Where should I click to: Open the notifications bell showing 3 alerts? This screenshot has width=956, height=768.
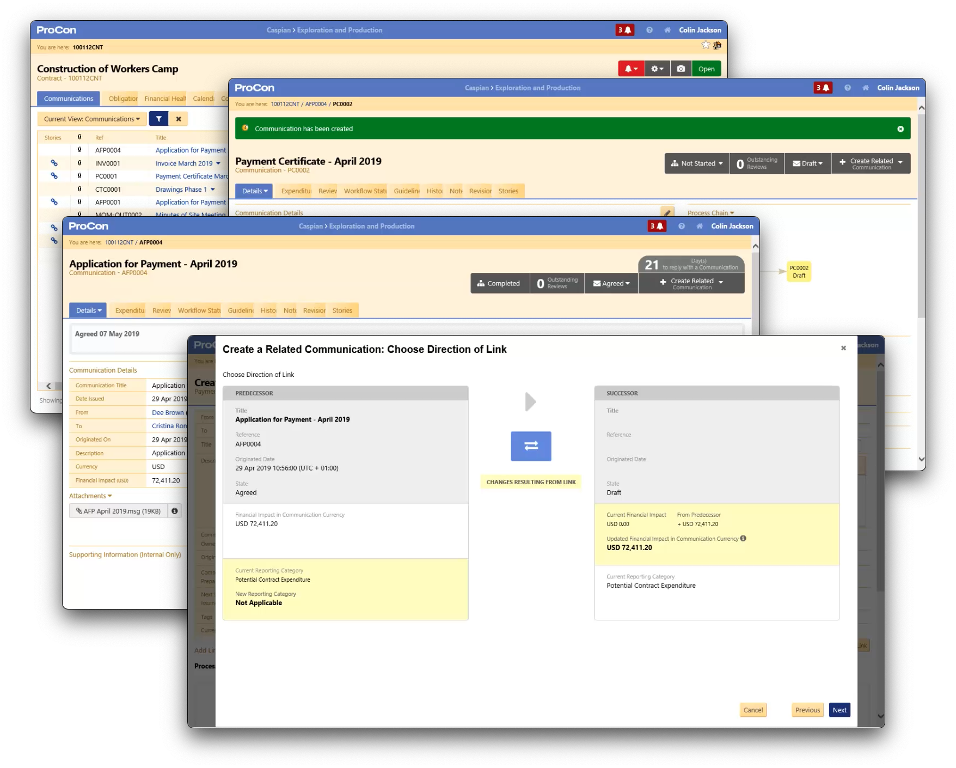(625, 30)
